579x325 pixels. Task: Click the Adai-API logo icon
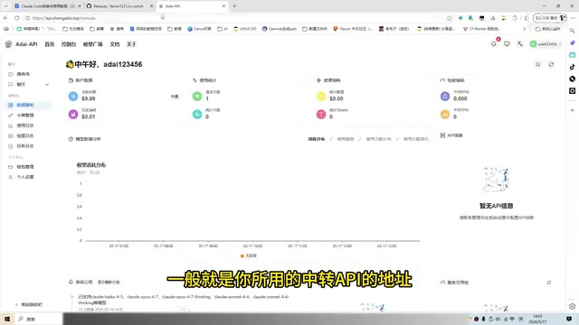8,44
